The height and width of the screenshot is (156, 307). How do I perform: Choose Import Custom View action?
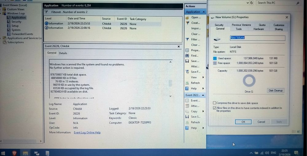(x=196, y=28)
